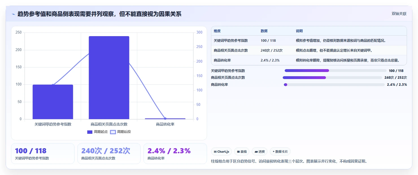Toggle the 周期后段 legend item
Viewport: 418px width, 175px height.
click(121, 132)
